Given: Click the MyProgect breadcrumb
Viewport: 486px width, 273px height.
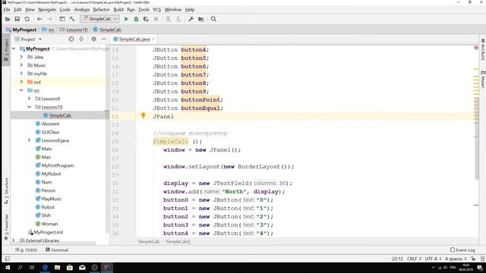Looking at the screenshot, I should click(21, 30).
